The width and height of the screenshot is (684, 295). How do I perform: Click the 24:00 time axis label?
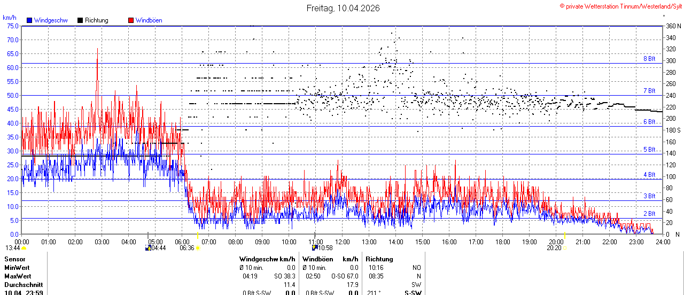[x=663, y=242]
